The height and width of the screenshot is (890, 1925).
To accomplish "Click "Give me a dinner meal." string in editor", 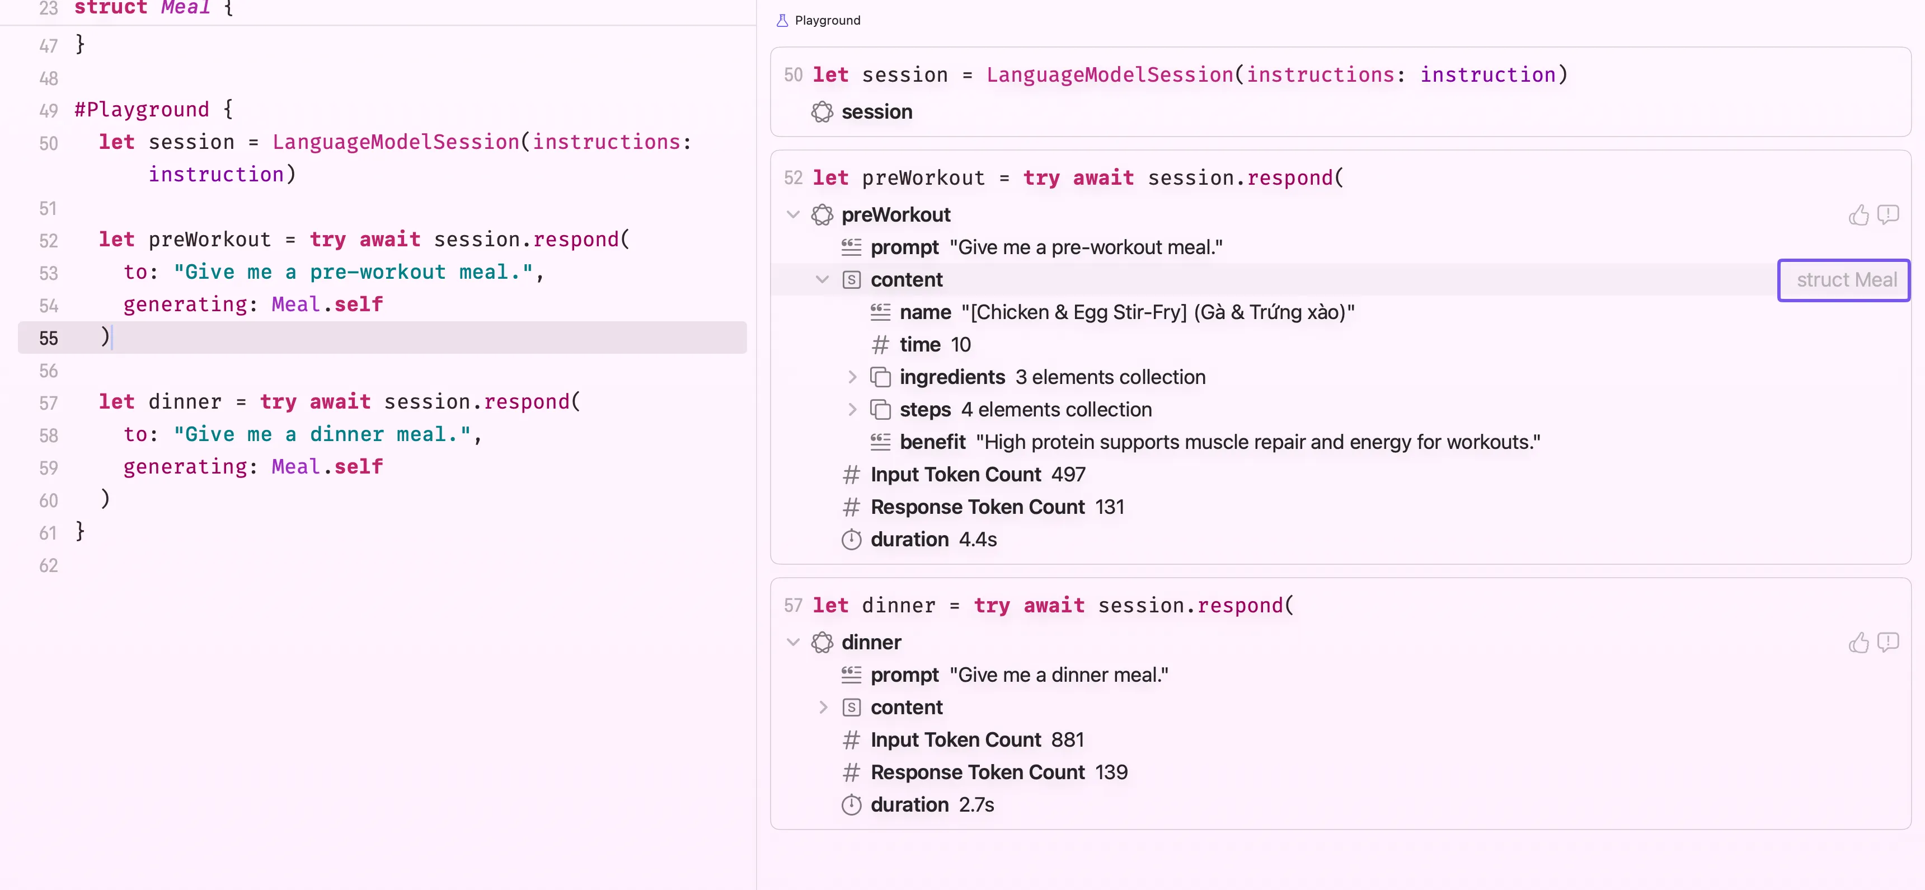I will [x=322, y=434].
